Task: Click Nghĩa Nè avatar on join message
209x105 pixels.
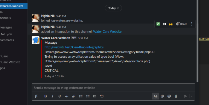Action: coord(36,18)
